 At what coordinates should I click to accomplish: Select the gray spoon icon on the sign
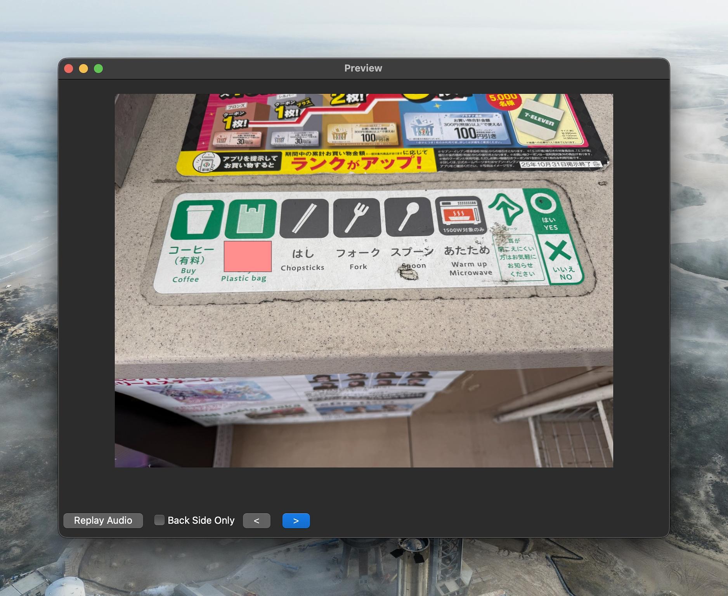pyautogui.click(x=409, y=216)
